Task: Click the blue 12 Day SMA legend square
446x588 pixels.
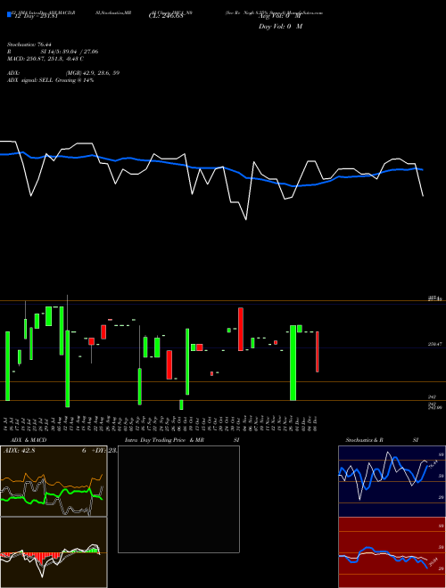Action: point(9,15)
